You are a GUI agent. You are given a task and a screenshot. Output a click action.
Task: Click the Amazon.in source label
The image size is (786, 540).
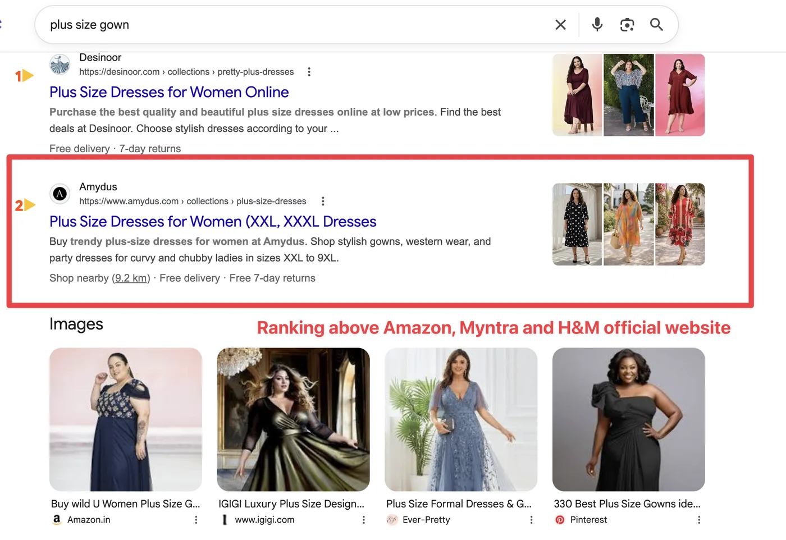(x=89, y=520)
